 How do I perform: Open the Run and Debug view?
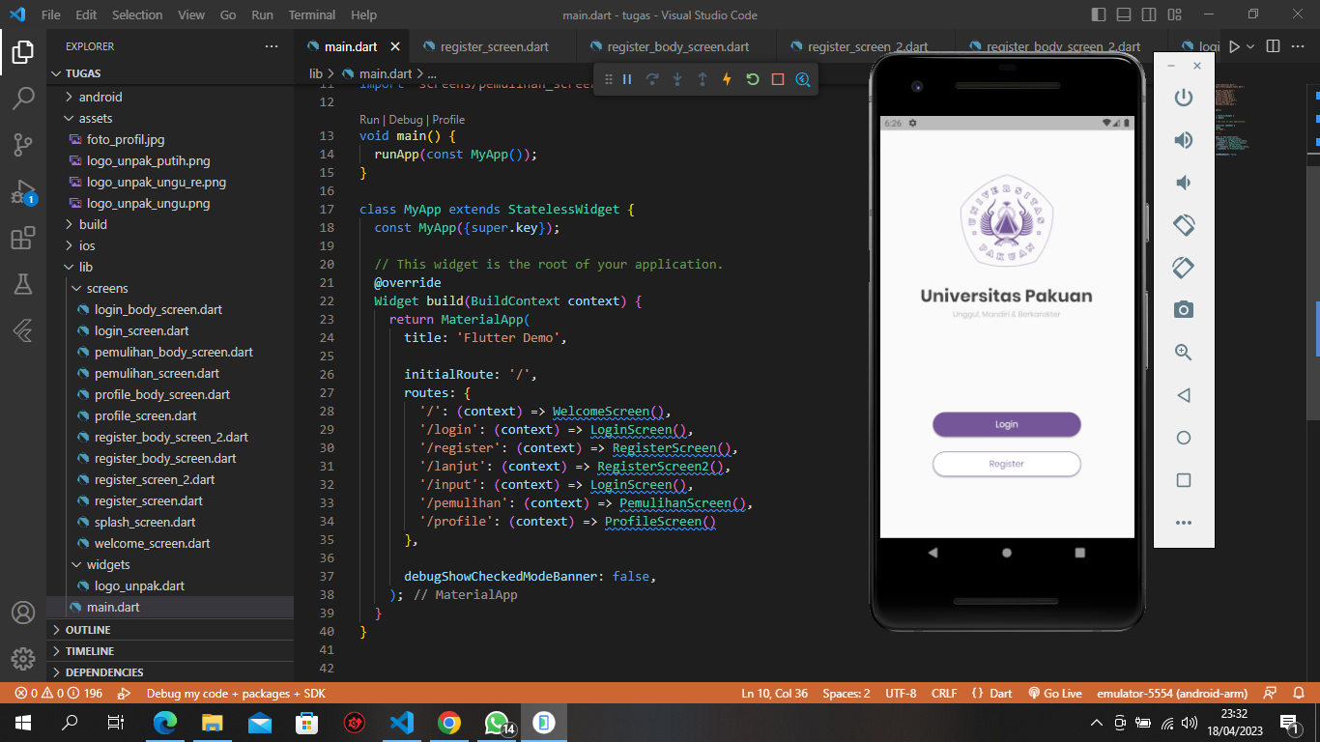[x=23, y=191]
